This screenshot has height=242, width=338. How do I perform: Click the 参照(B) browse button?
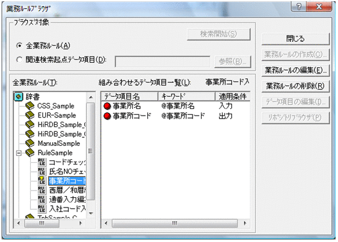tap(233, 62)
